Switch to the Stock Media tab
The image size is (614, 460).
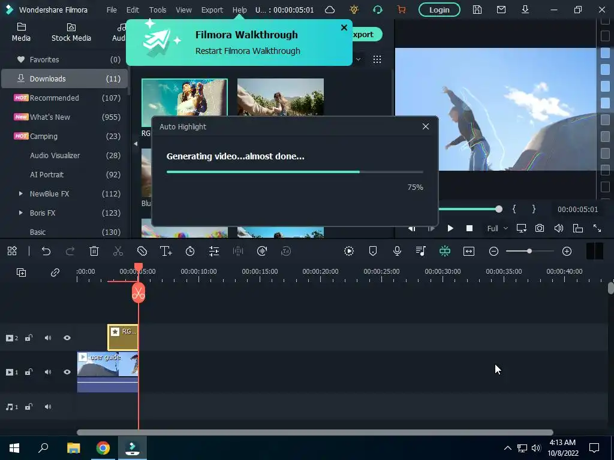click(x=71, y=32)
